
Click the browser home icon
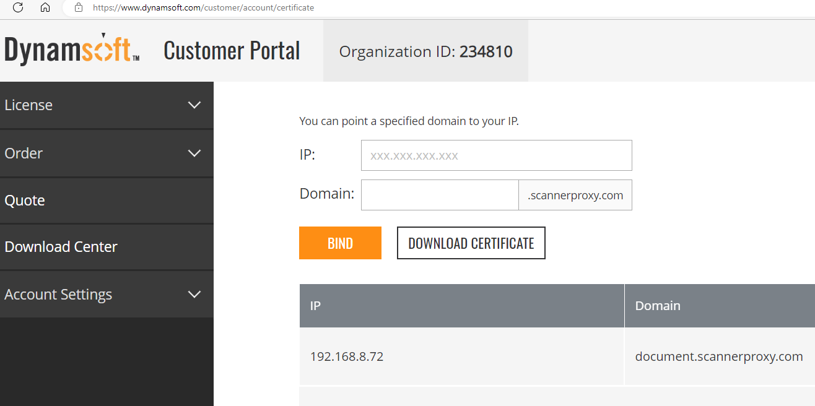pos(45,7)
